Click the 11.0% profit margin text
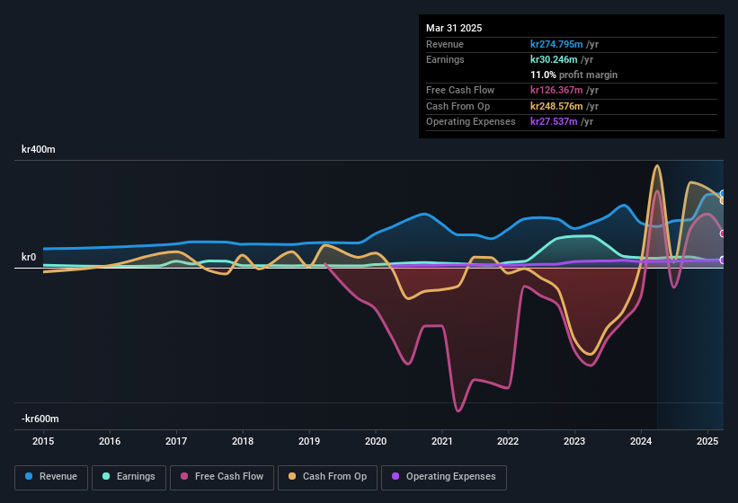 [x=574, y=75]
